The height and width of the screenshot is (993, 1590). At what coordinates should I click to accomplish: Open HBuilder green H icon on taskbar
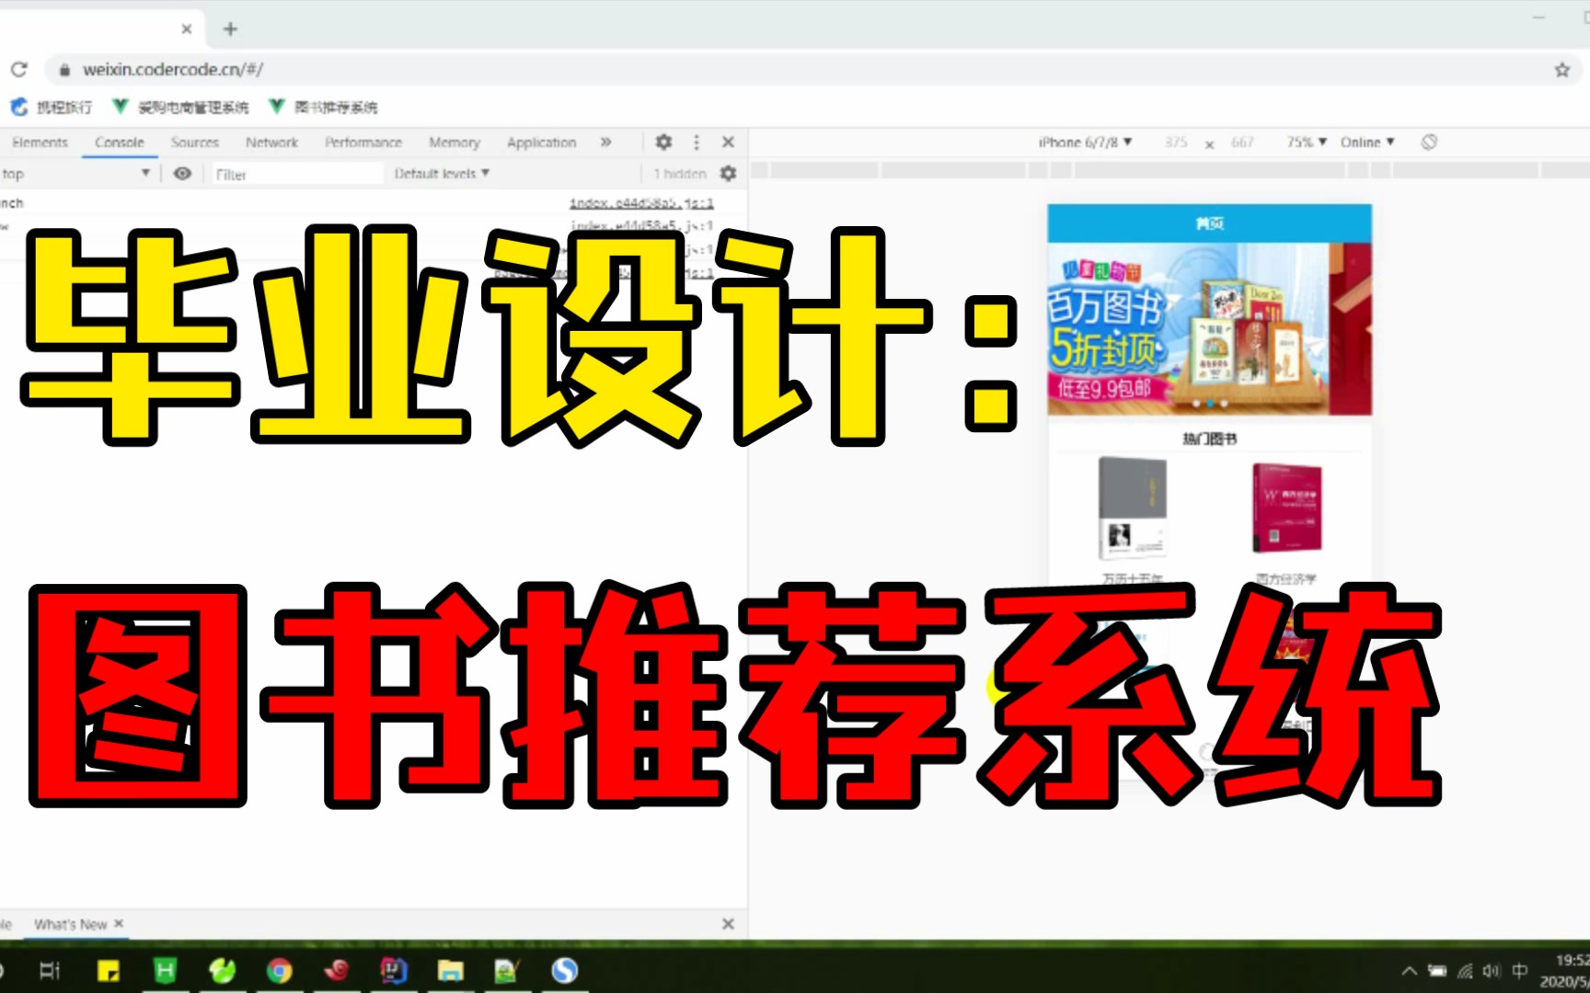(x=165, y=970)
